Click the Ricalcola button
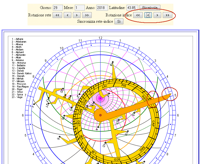The image size is (204, 164). [150, 8]
